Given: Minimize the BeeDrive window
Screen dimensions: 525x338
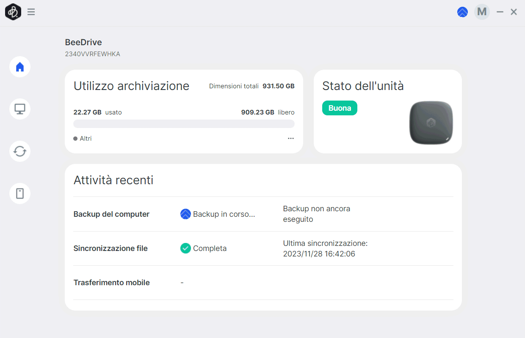Looking at the screenshot, I should tap(500, 12).
